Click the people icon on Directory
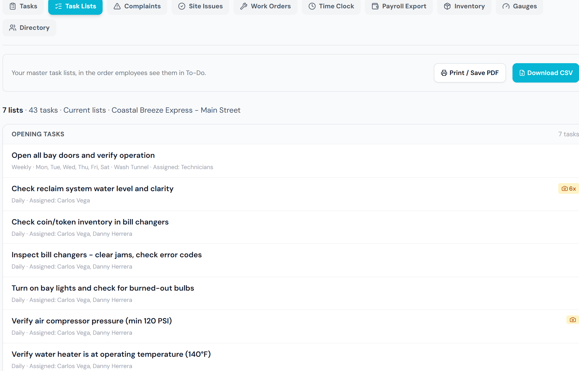 [13, 28]
